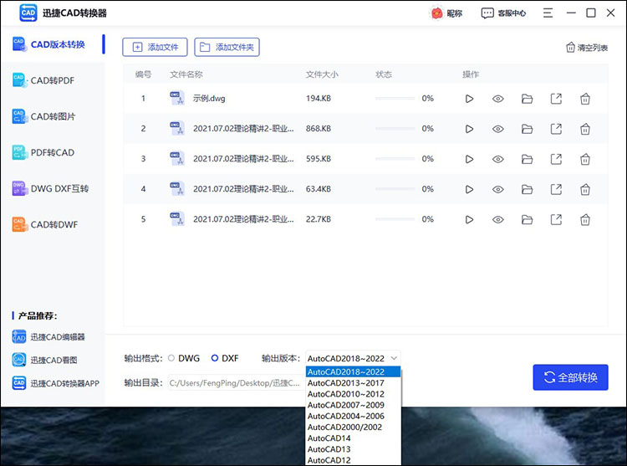Delete 示例.dwg row with trash icon
Viewport: 627px width, 466px height.
coord(585,99)
